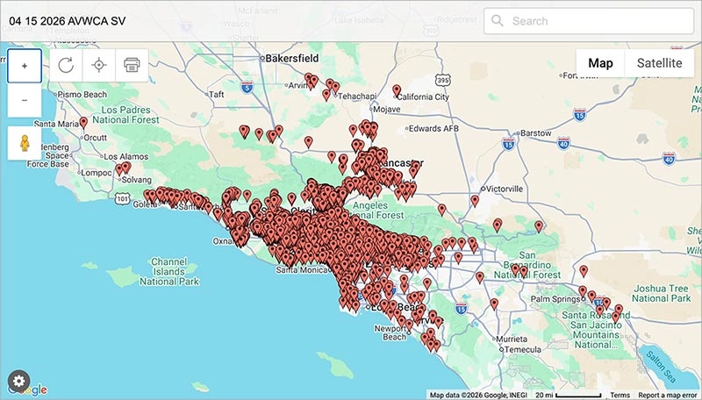Image resolution: width=702 pixels, height=400 pixels.
Task: Click the Newport Beach label
Action: coord(390,332)
